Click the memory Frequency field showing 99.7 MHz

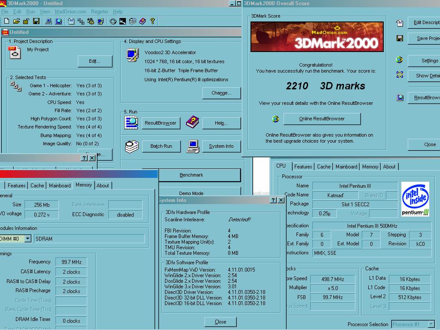coord(71,262)
